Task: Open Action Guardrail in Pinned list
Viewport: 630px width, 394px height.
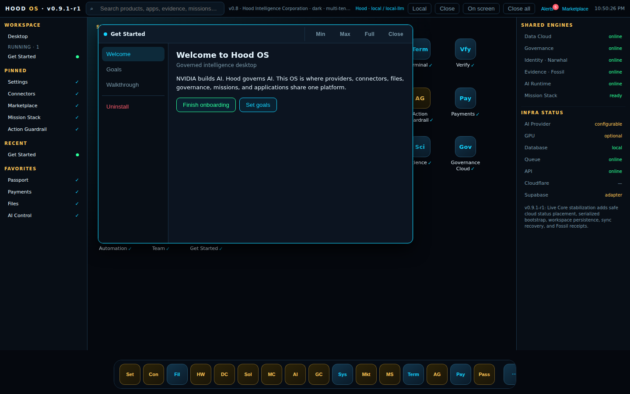Action: (43, 129)
